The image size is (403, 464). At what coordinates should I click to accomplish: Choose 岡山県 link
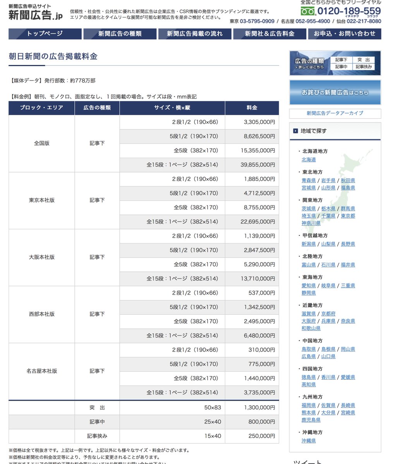348,350
